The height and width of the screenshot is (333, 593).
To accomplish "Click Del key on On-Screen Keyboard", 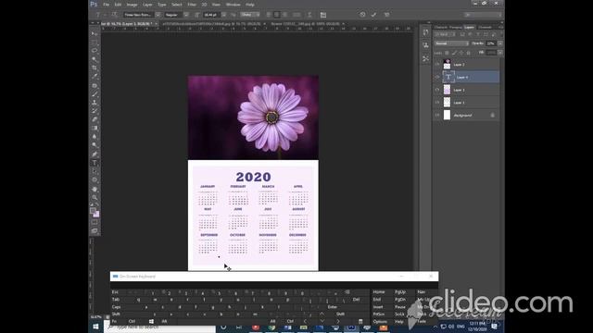I will 356,300.
